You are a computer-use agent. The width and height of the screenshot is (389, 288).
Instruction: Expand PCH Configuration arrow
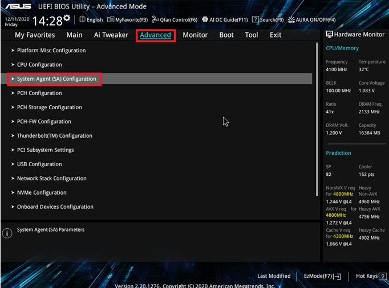tap(13, 93)
